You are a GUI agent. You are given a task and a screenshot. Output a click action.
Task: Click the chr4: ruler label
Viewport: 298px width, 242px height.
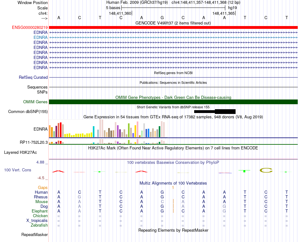[43, 13]
